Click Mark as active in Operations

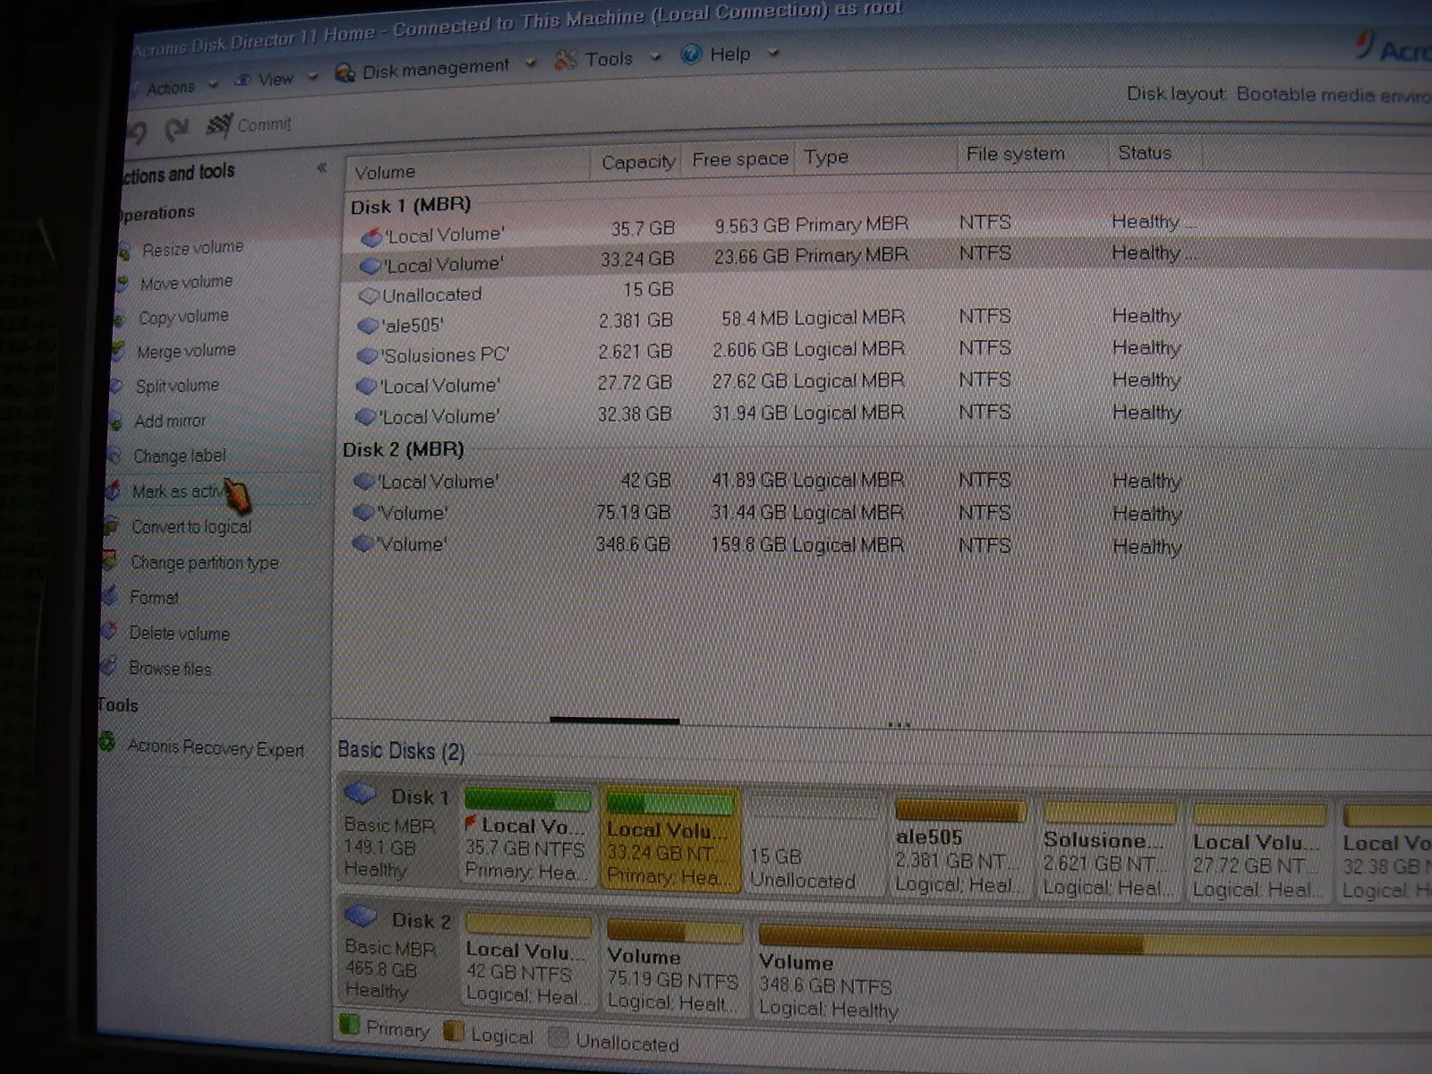(x=179, y=491)
